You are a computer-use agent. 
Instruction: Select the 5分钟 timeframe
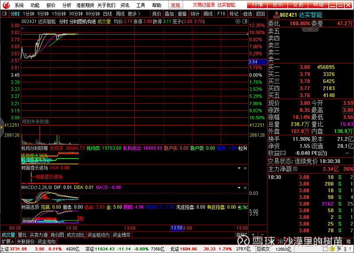pyautogui.click(x=43, y=14)
